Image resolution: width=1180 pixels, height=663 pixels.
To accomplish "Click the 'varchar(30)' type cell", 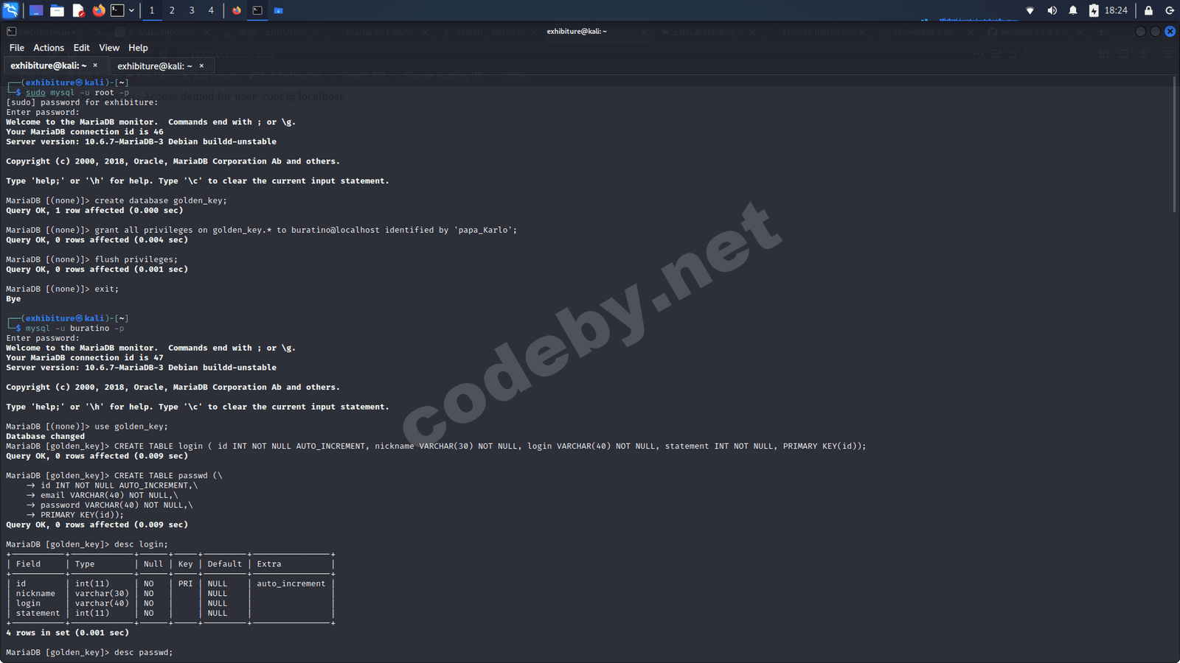I will tap(102, 594).
